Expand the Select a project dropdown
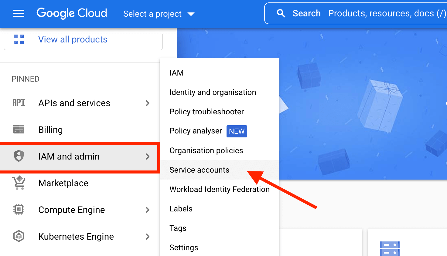 (x=159, y=14)
